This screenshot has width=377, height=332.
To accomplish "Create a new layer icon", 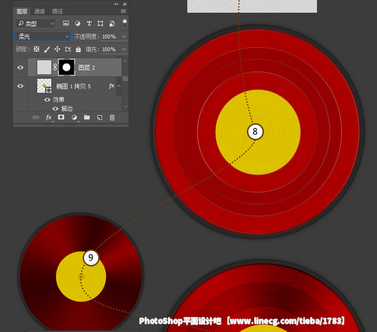I will pos(100,117).
